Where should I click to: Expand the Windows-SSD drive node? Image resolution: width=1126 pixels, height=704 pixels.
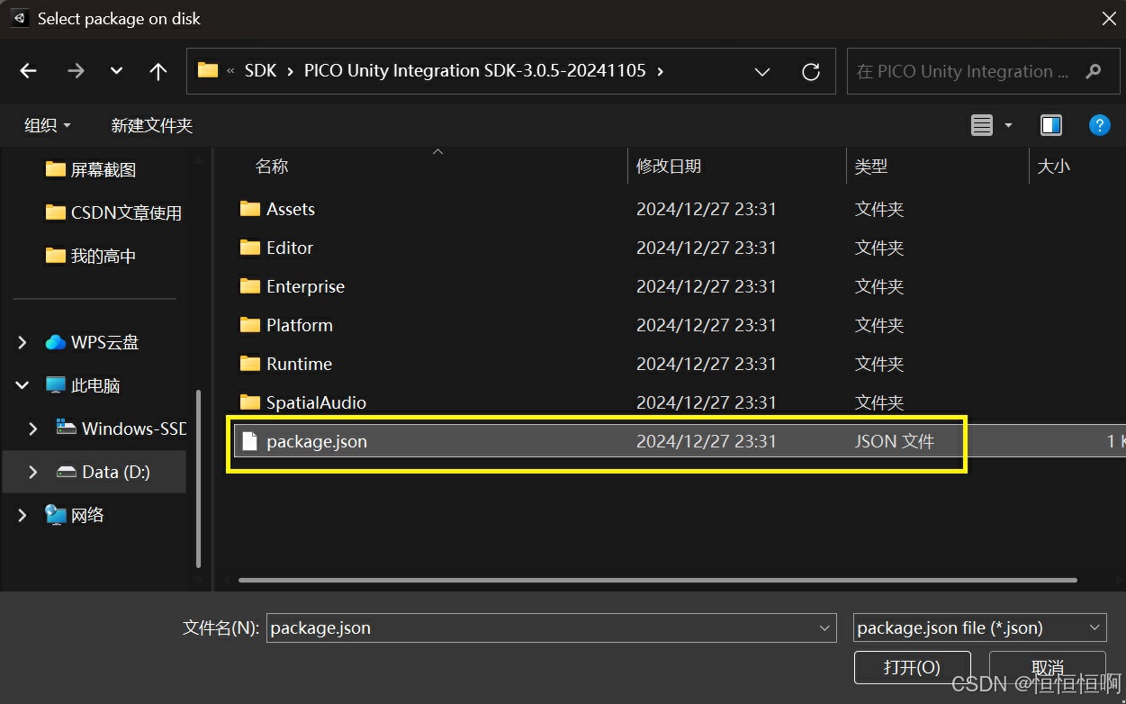[33, 429]
